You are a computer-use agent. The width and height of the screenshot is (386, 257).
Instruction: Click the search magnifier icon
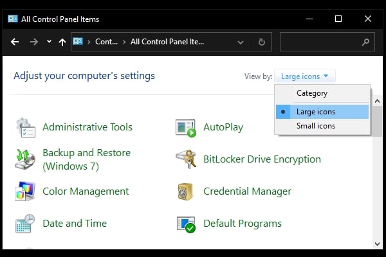tap(365, 42)
